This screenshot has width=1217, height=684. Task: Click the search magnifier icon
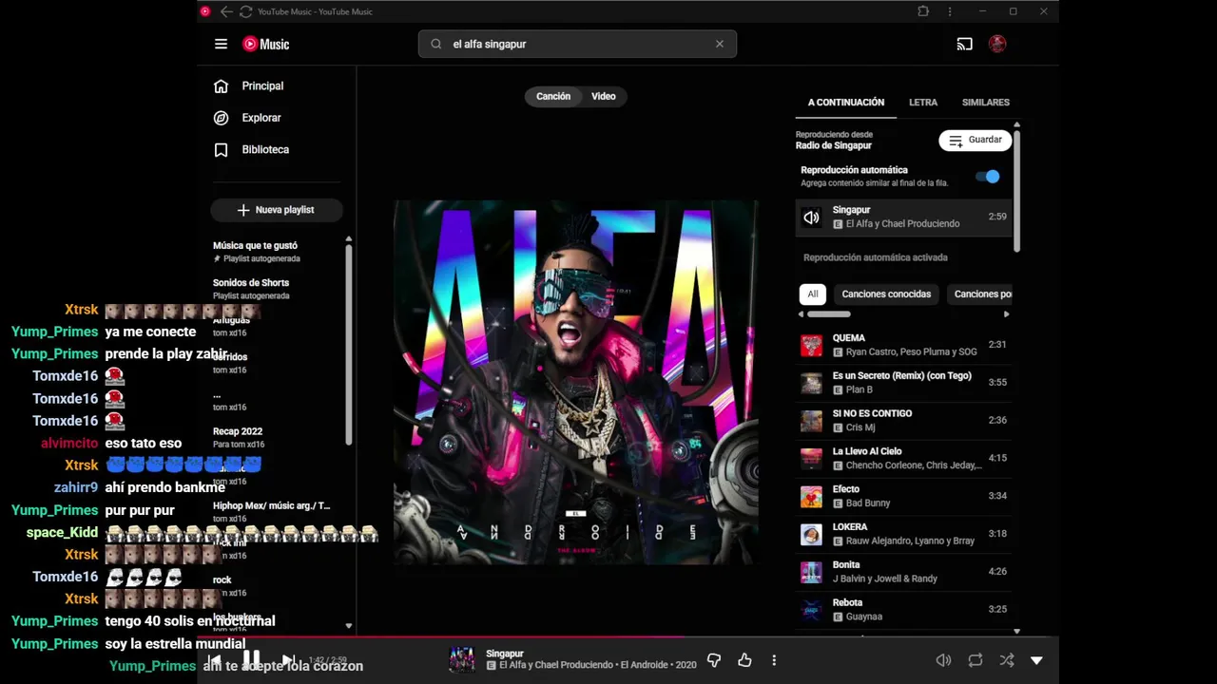(436, 44)
